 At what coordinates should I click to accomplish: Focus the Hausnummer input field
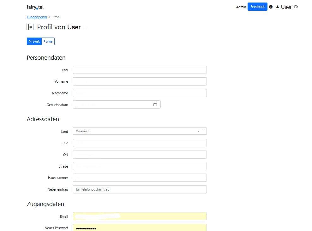point(140,178)
